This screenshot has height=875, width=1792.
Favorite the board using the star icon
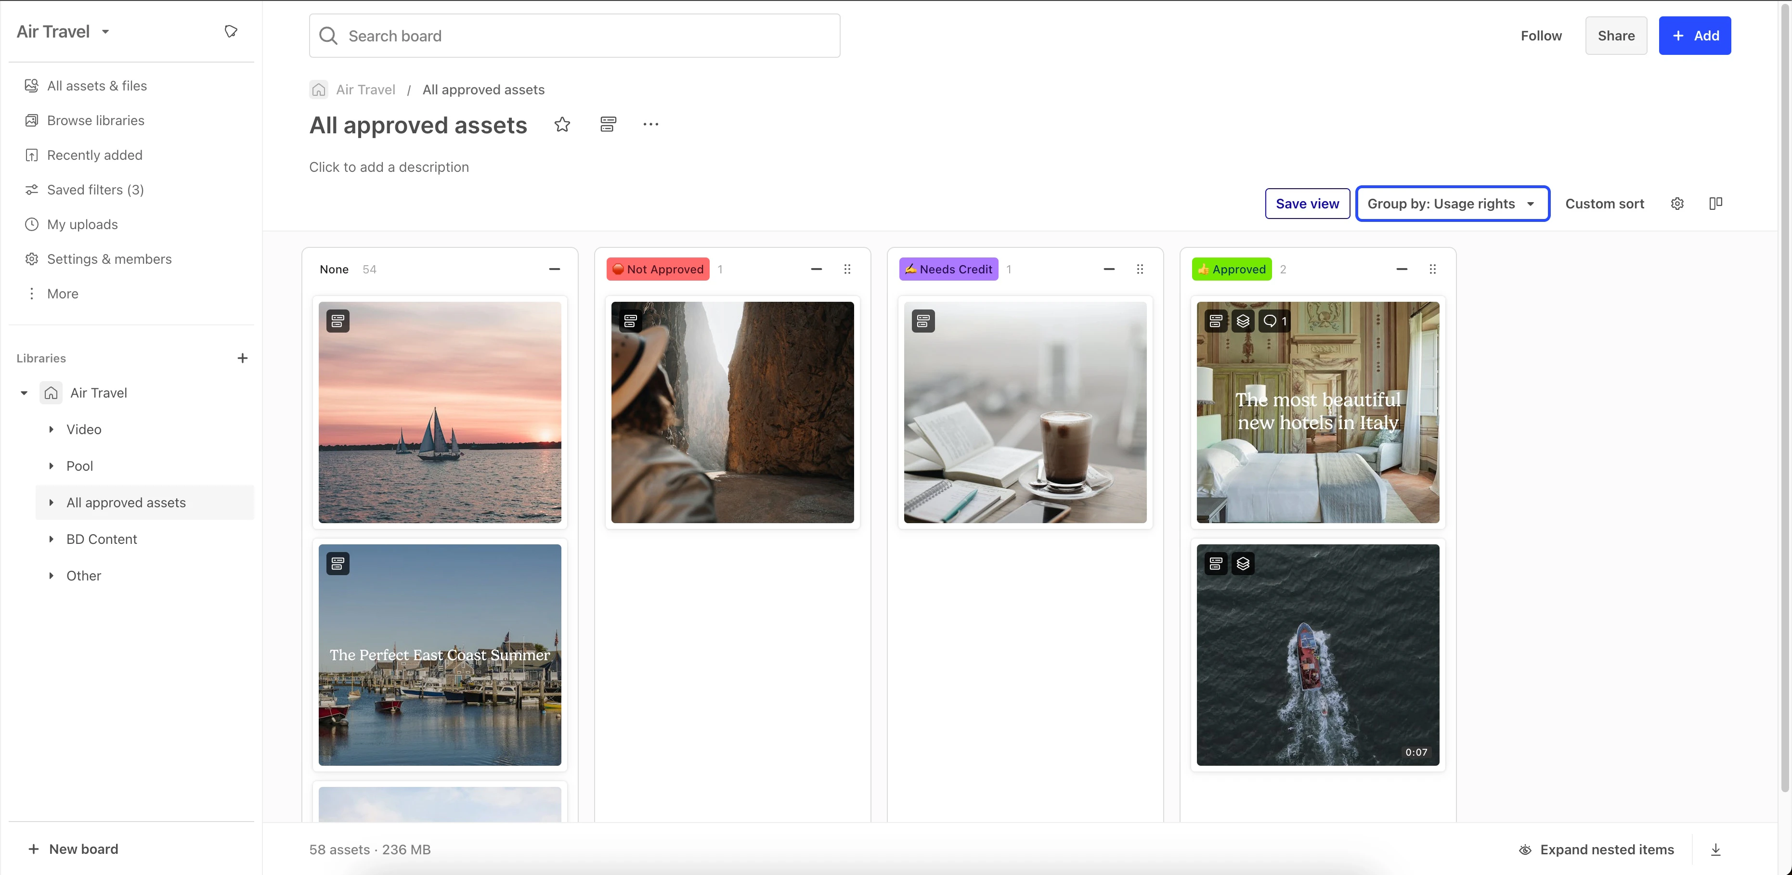562,125
